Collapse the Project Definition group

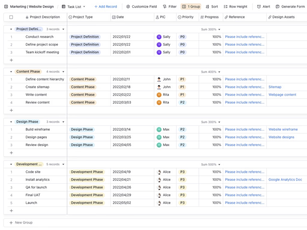11,29
